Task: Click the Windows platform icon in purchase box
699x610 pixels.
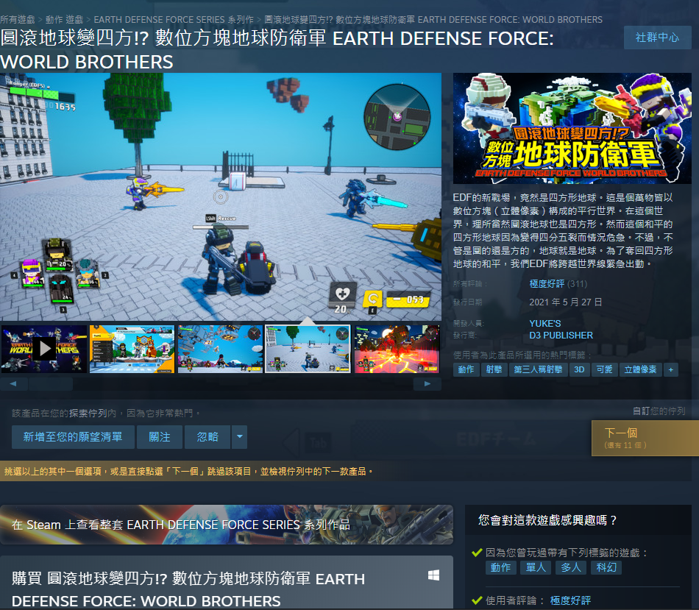Action: tap(433, 575)
